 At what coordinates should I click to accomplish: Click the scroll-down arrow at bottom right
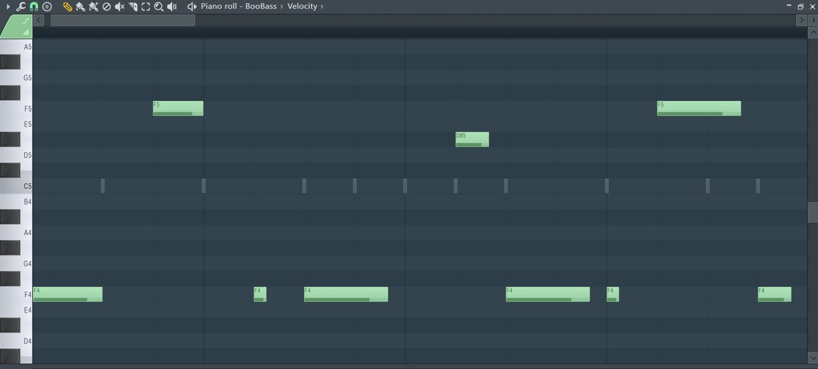coord(813,357)
